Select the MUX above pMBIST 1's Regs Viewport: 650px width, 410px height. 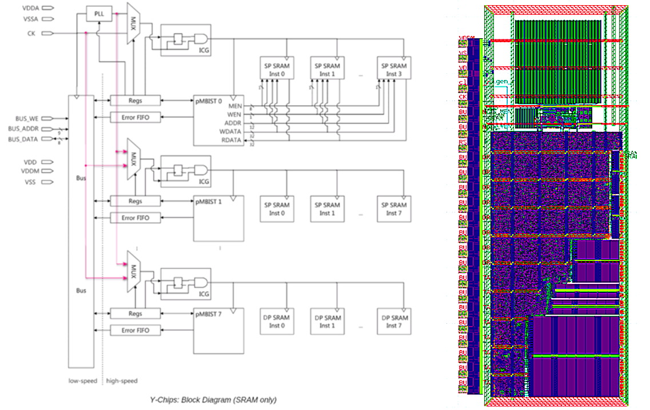coord(133,159)
